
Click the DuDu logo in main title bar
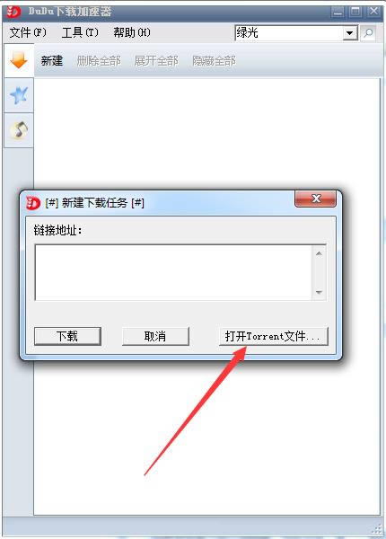click(x=13, y=12)
